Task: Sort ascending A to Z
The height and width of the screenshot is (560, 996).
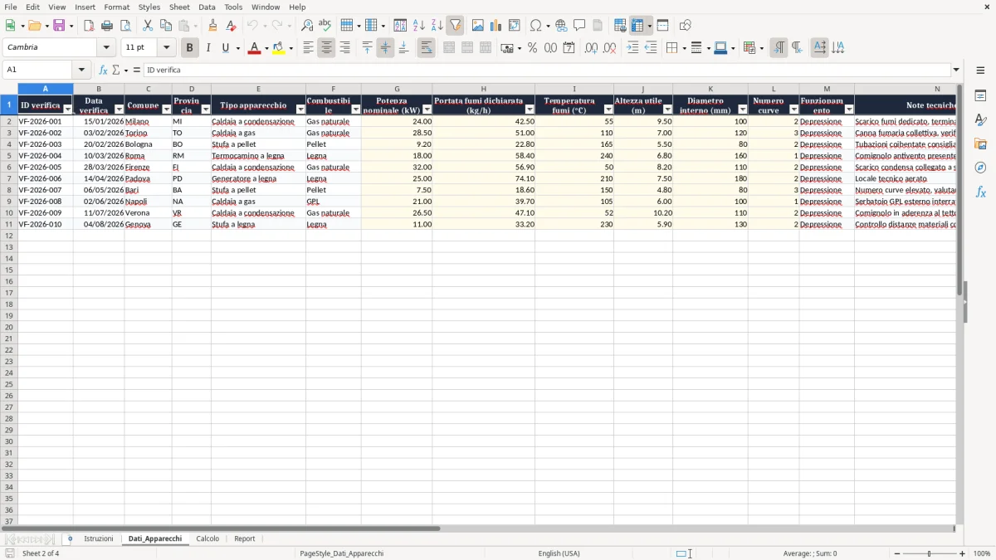Action: pyautogui.click(x=419, y=26)
